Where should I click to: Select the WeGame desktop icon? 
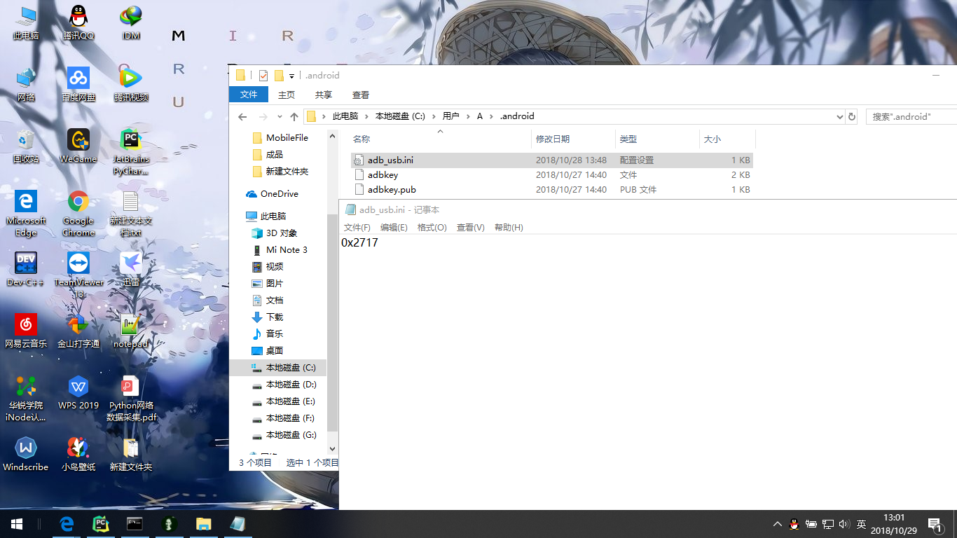(78, 146)
